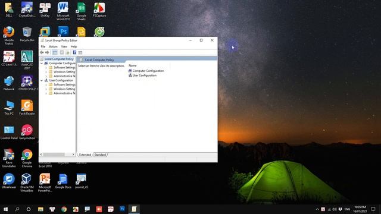
Task: Click the Forward arrow in Group Policy toolbar
Action: pos(48,52)
